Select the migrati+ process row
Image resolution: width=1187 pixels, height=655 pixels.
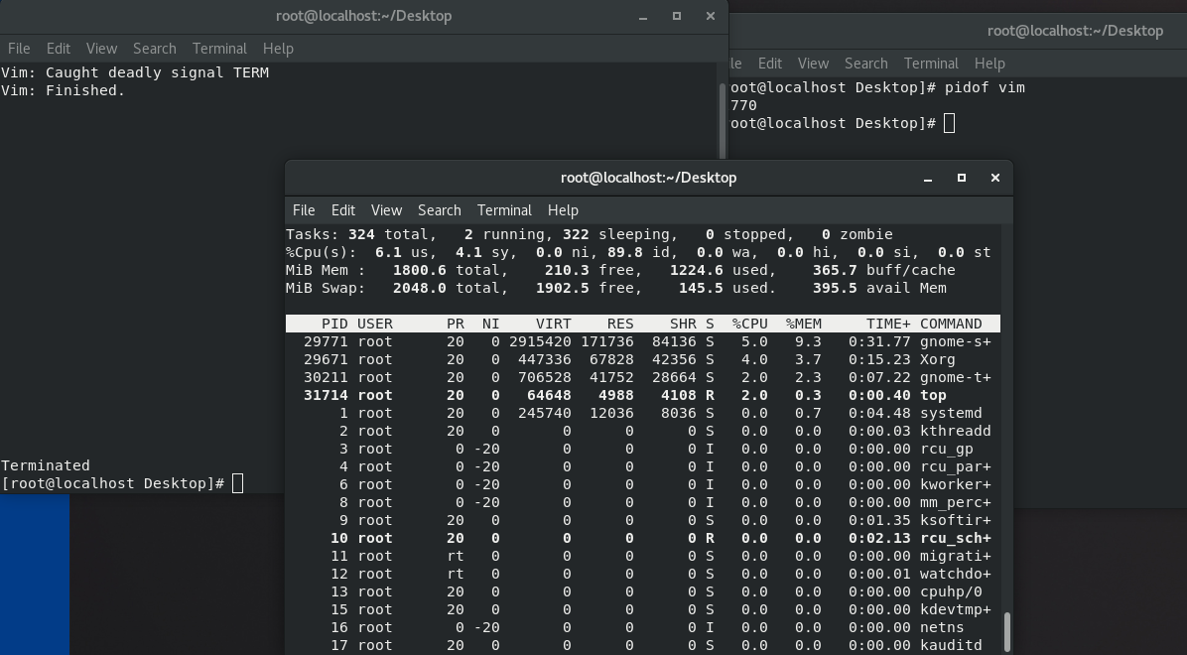[643, 556]
